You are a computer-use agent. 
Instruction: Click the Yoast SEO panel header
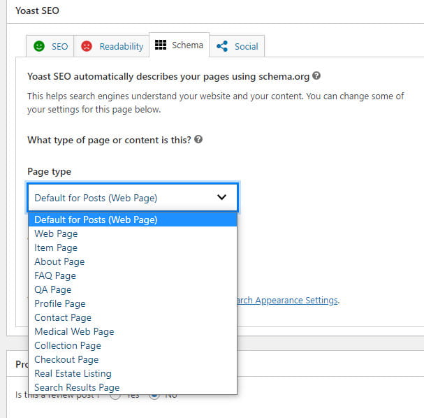click(x=215, y=10)
